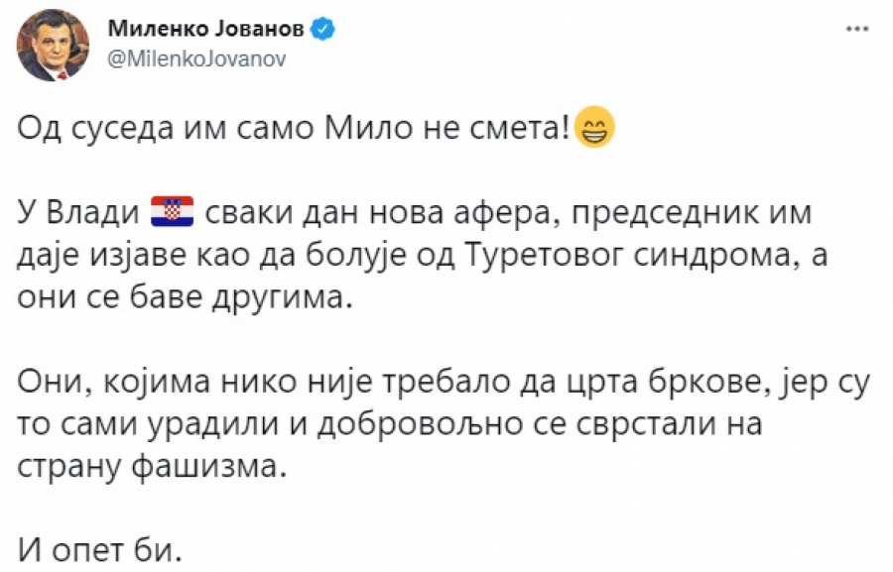The width and height of the screenshot is (893, 572).
Task: Open the display name Миленко Јованов
Action: pyautogui.click(x=203, y=31)
